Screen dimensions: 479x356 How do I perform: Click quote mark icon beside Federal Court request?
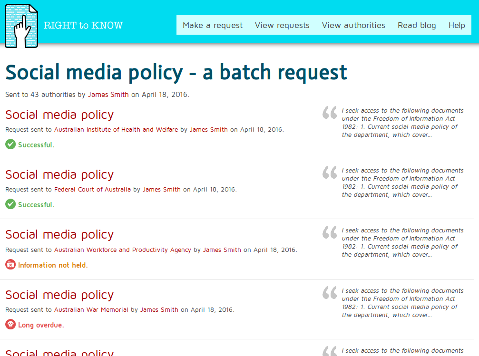pos(330,172)
